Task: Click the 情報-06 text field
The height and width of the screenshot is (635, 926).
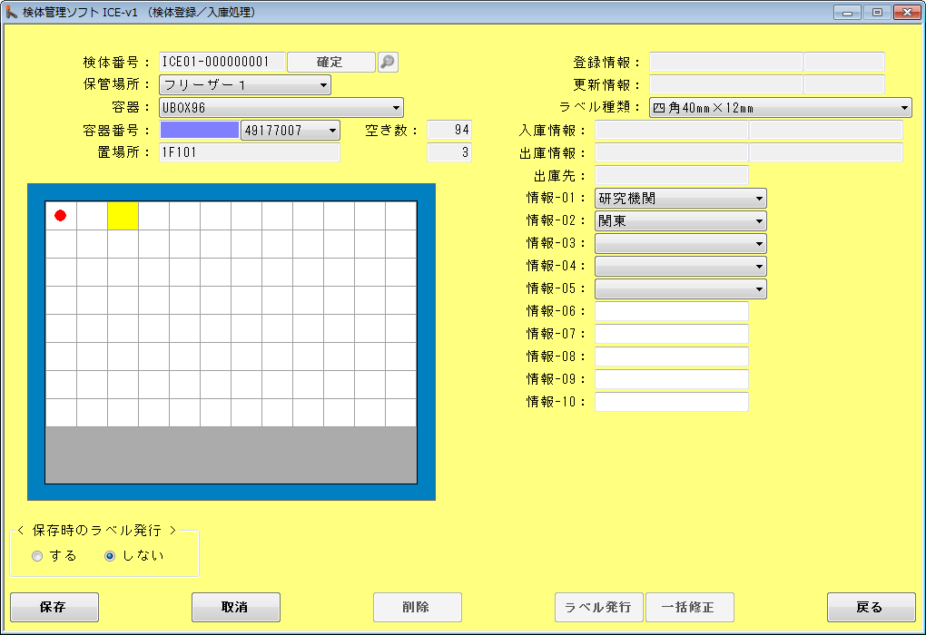Action: (x=672, y=311)
